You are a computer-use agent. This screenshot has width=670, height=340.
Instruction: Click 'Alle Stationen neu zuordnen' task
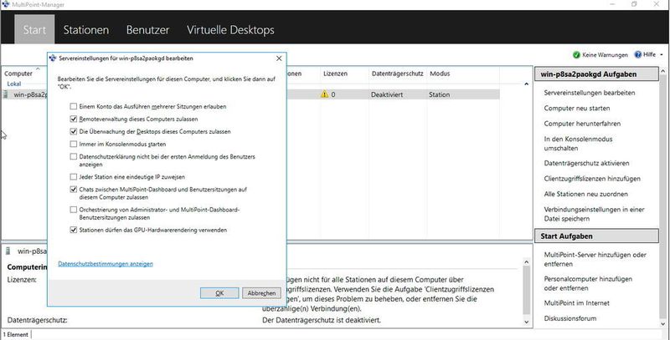tap(585, 194)
